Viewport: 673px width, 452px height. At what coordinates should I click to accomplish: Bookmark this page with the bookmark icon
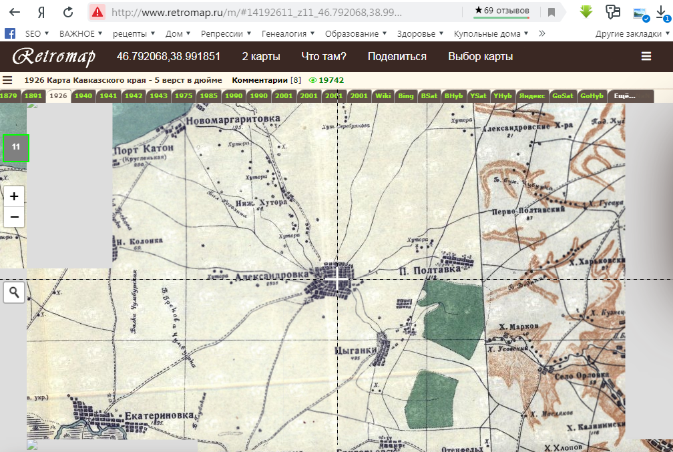pyautogui.click(x=551, y=13)
